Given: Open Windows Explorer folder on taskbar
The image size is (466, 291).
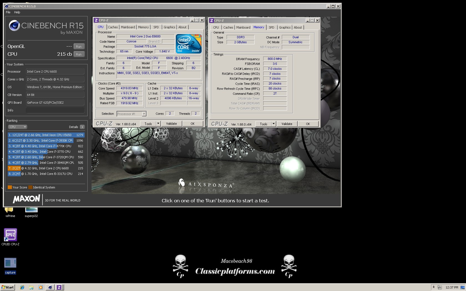Looking at the screenshot, I should [31, 287].
